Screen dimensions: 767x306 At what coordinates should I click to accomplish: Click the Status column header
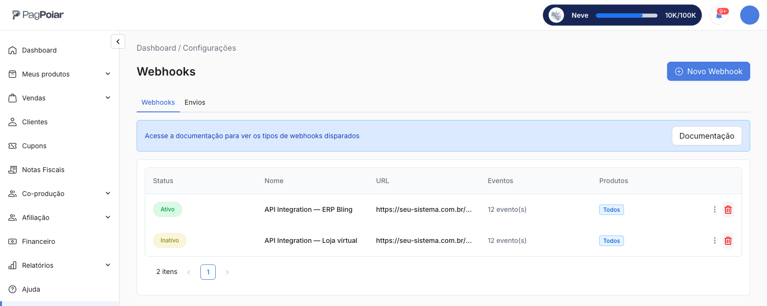[x=163, y=181]
